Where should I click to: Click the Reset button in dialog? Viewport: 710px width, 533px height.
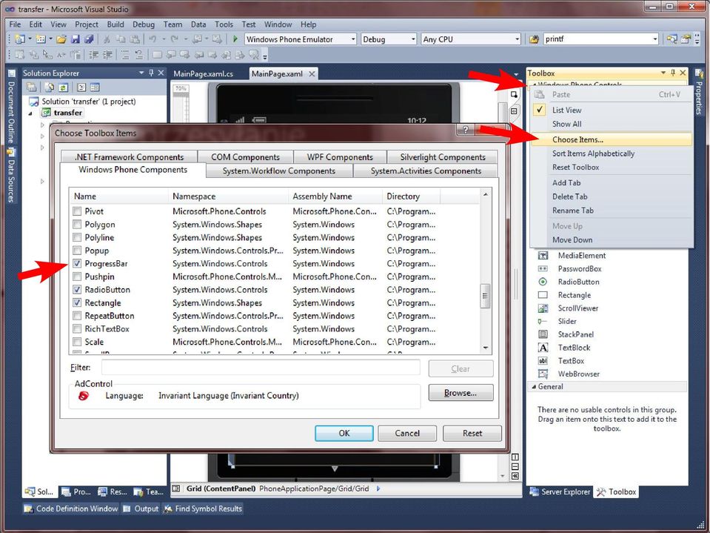point(472,433)
